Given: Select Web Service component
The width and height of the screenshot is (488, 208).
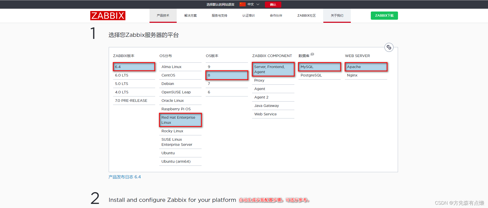Looking at the screenshot, I should click(x=273, y=114).
